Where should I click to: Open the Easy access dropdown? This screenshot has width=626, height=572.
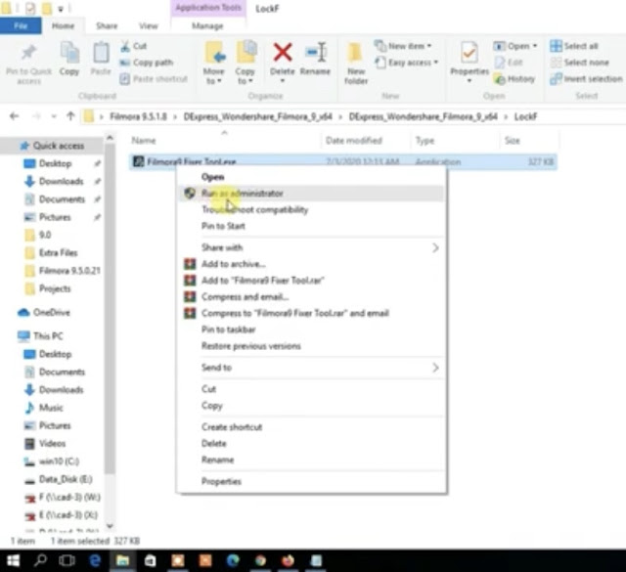coord(407,63)
